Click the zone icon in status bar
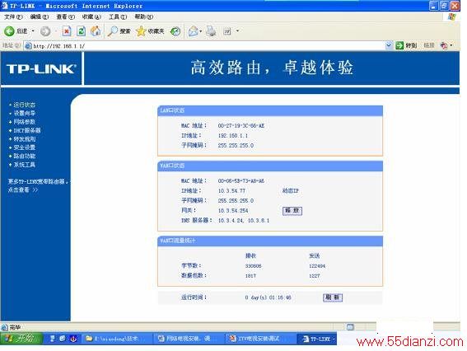Viewport: 467px width, 351px height. [350, 327]
